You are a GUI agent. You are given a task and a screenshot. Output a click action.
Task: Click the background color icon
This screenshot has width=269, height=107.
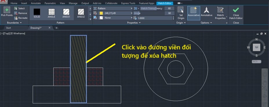[95, 18]
